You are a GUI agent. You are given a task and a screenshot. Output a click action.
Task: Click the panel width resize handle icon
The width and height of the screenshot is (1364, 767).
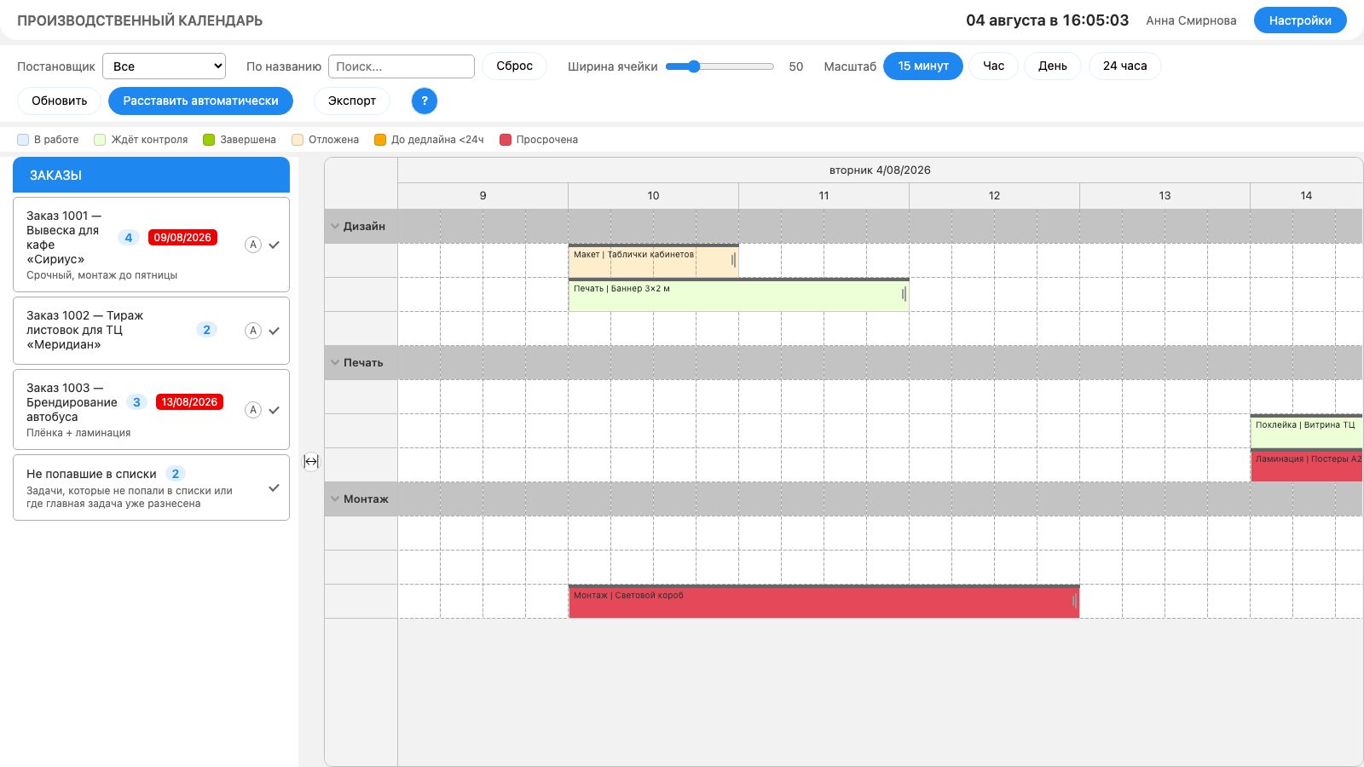[x=311, y=461]
